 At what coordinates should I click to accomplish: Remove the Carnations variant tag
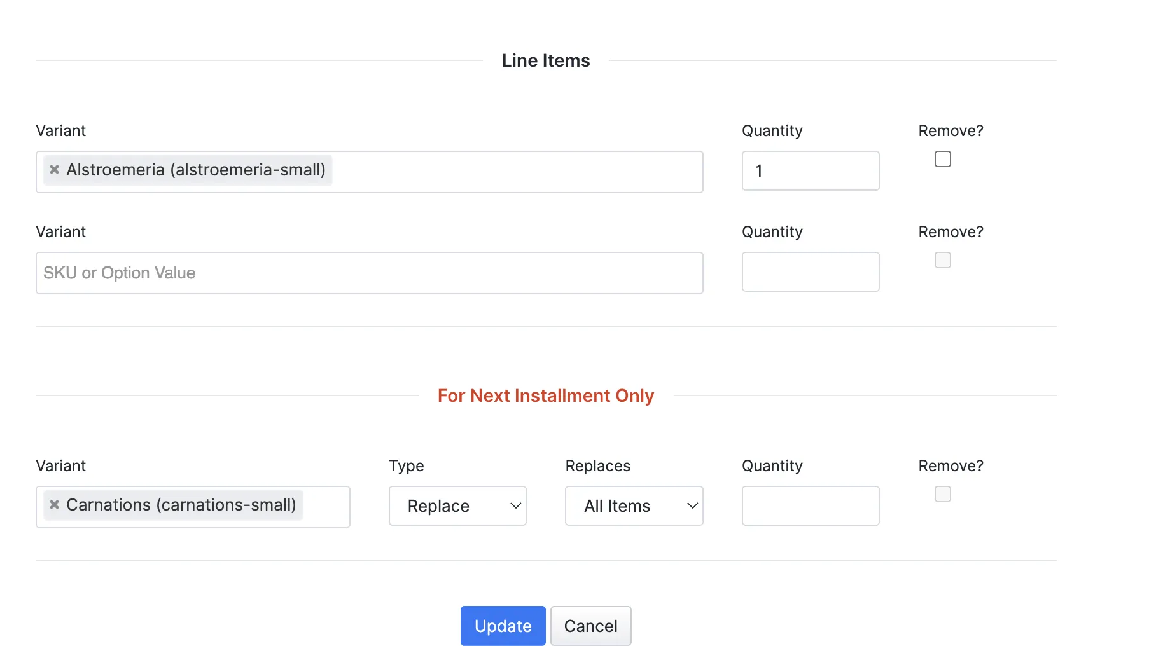55,505
